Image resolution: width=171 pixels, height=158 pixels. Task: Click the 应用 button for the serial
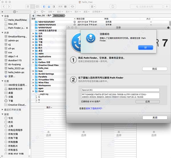click(148, 102)
